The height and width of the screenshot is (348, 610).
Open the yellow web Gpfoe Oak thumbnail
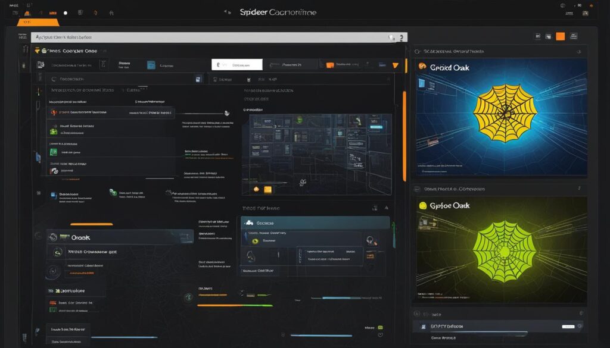tap(502, 249)
